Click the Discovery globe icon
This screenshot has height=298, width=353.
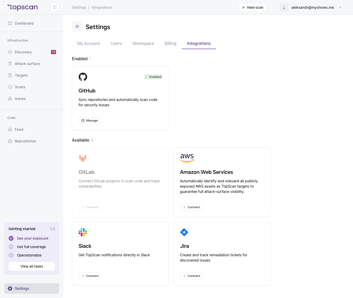click(x=10, y=52)
